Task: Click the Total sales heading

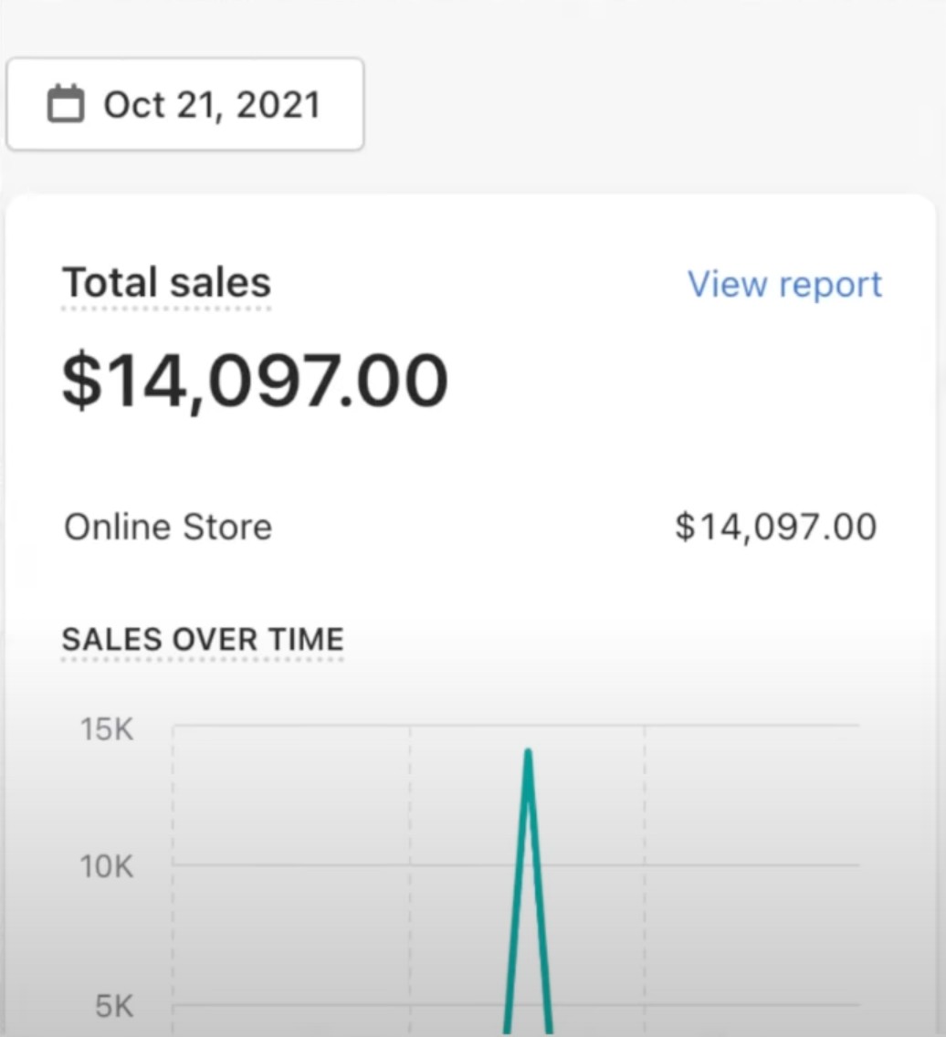Action: pos(166,282)
